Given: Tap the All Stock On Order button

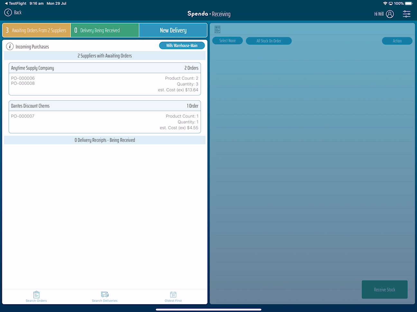Looking at the screenshot, I should pyautogui.click(x=269, y=41).
